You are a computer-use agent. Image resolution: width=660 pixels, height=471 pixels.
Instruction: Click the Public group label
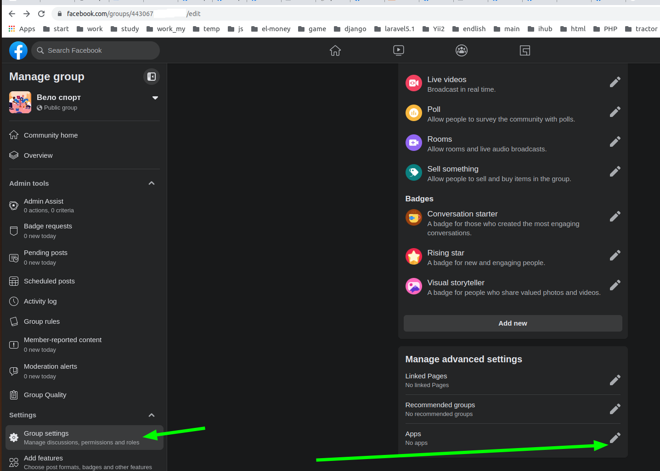[61, 108]
